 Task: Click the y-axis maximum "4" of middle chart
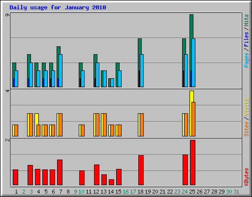[x=7, y=91]
